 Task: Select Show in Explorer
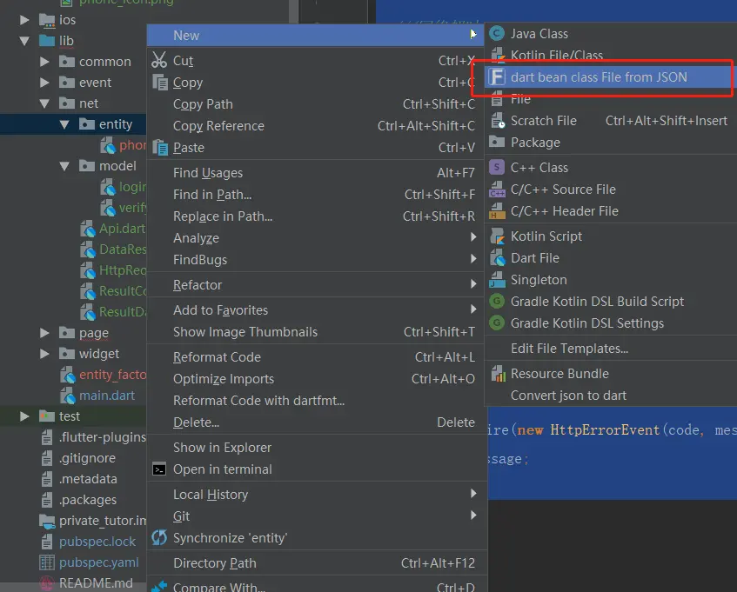pyautogui.click(x=315, y=448)
